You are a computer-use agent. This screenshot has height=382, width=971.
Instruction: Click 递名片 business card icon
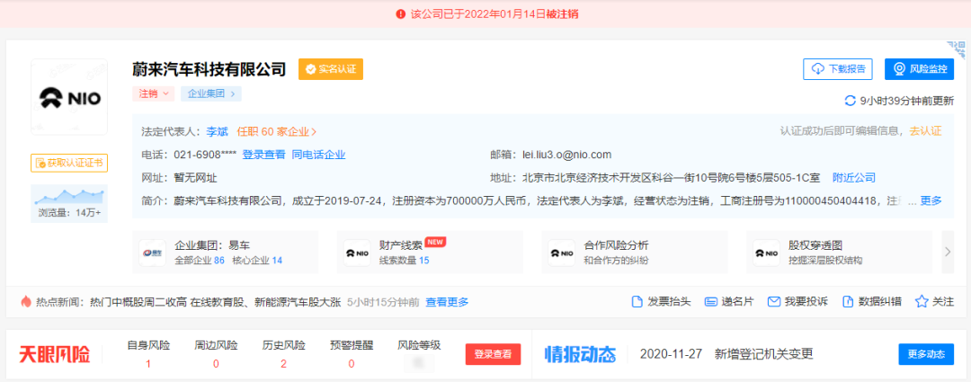[x=711, y=302]
